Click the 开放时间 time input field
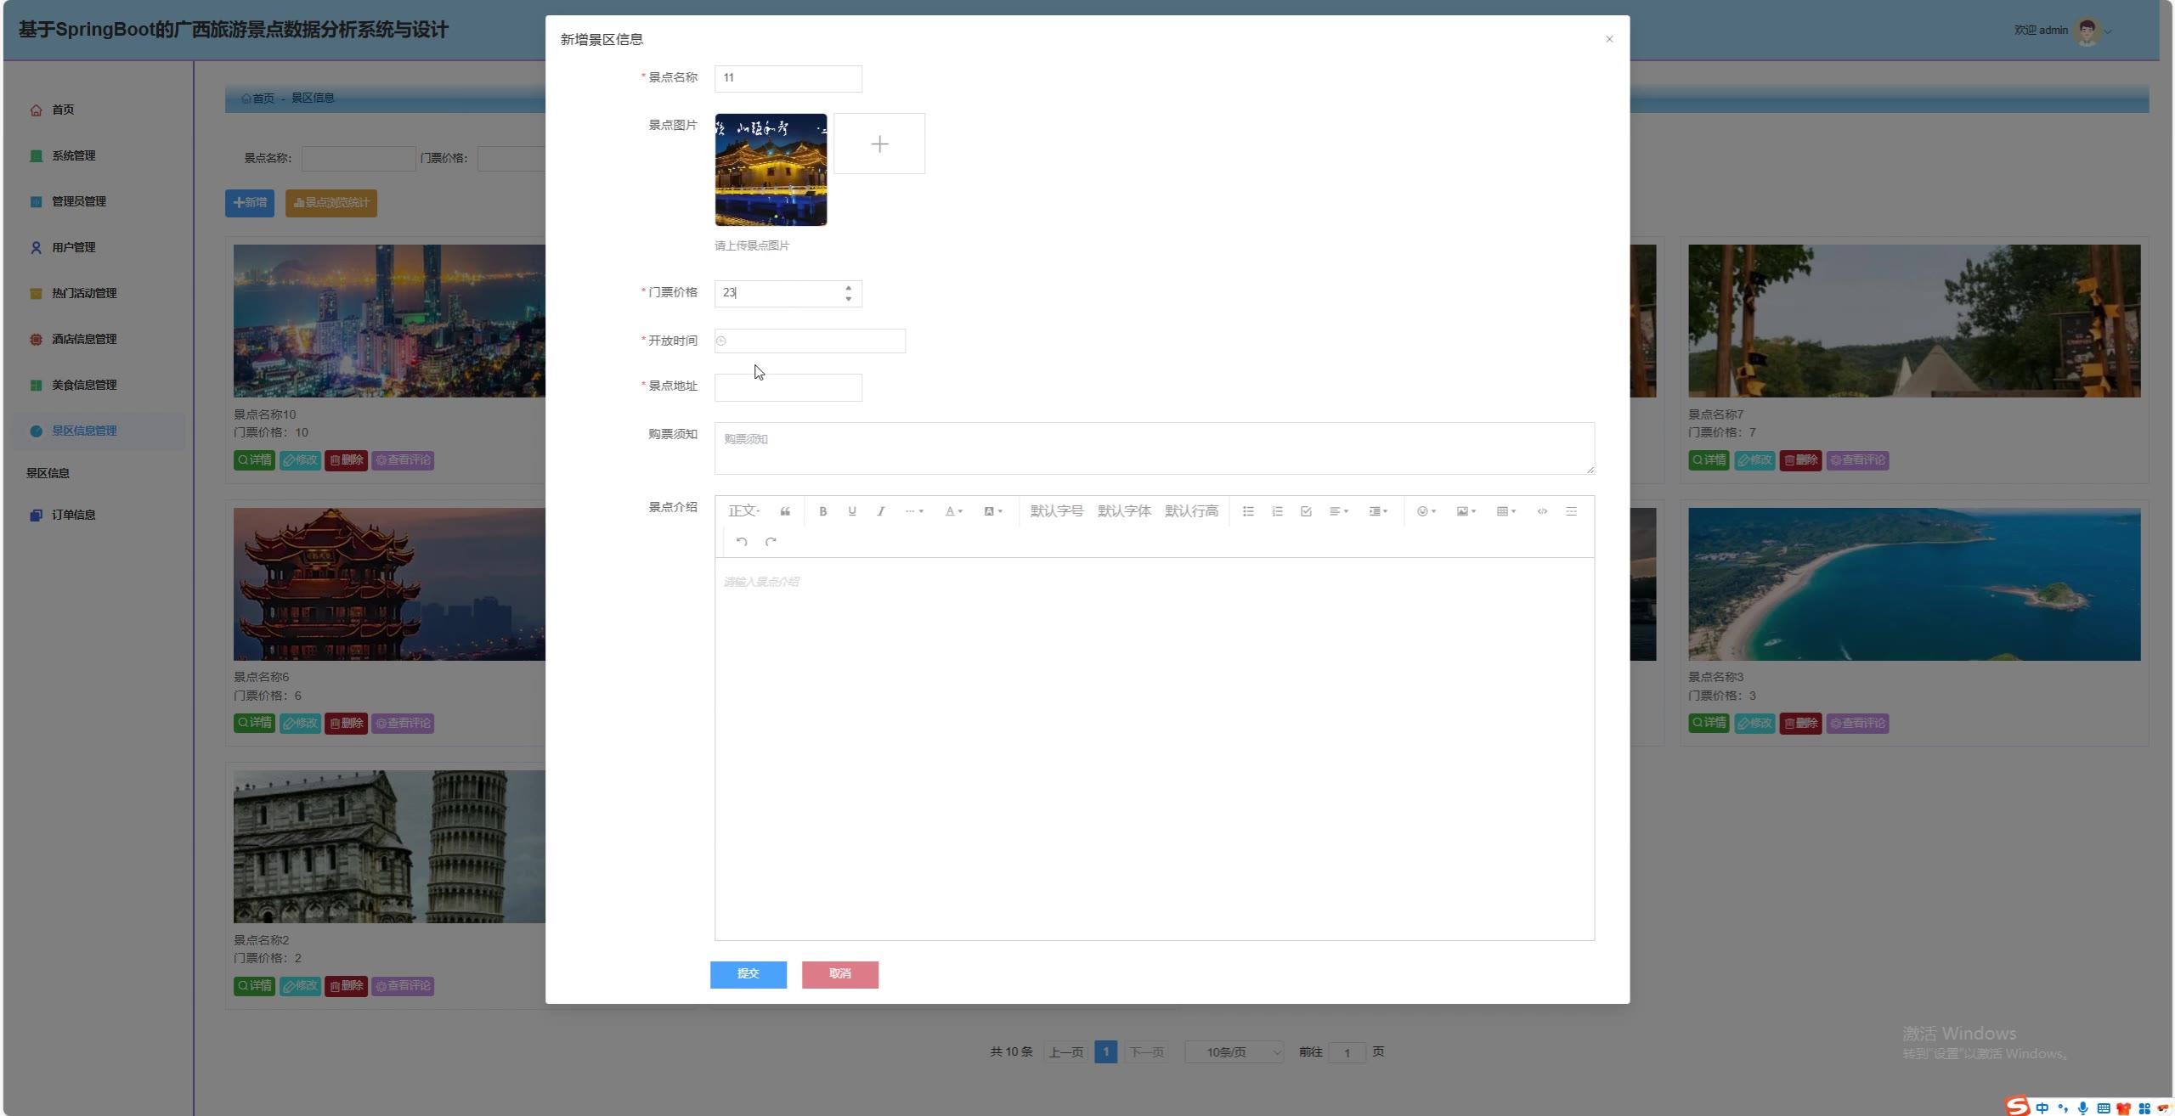 click(810, 341)
